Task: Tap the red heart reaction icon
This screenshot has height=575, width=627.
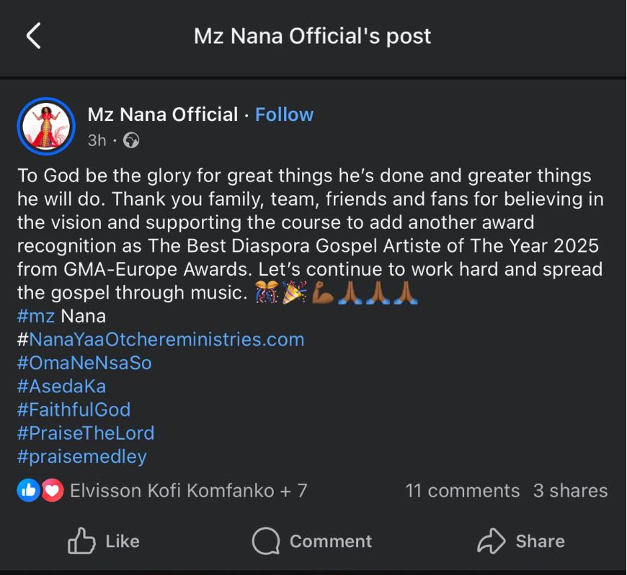Action: coord(51,491)
